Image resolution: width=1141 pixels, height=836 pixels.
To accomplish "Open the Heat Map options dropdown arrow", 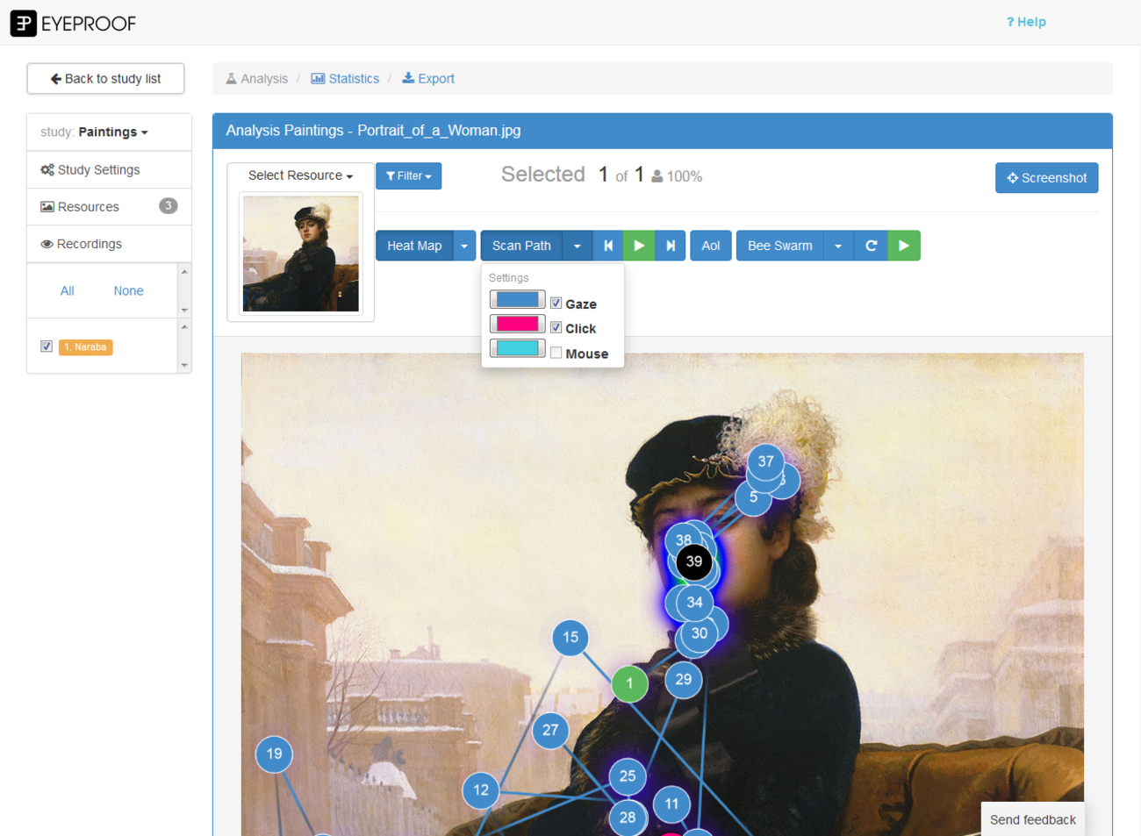I will [x=464, y=246].
